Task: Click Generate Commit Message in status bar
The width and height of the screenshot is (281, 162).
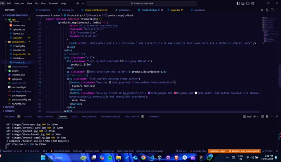Action: (x=150, y=151)
